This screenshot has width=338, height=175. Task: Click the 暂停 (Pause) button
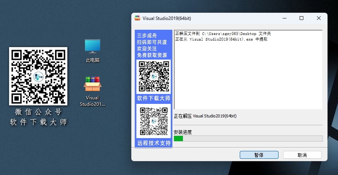coord(259,155)
